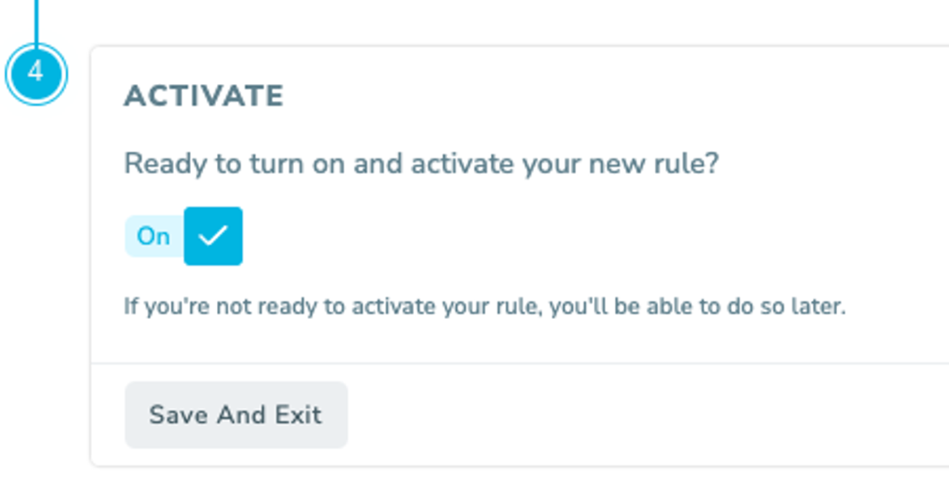Toggle the On switch off
The image size is (949, 478).
[x=184, y=235]
